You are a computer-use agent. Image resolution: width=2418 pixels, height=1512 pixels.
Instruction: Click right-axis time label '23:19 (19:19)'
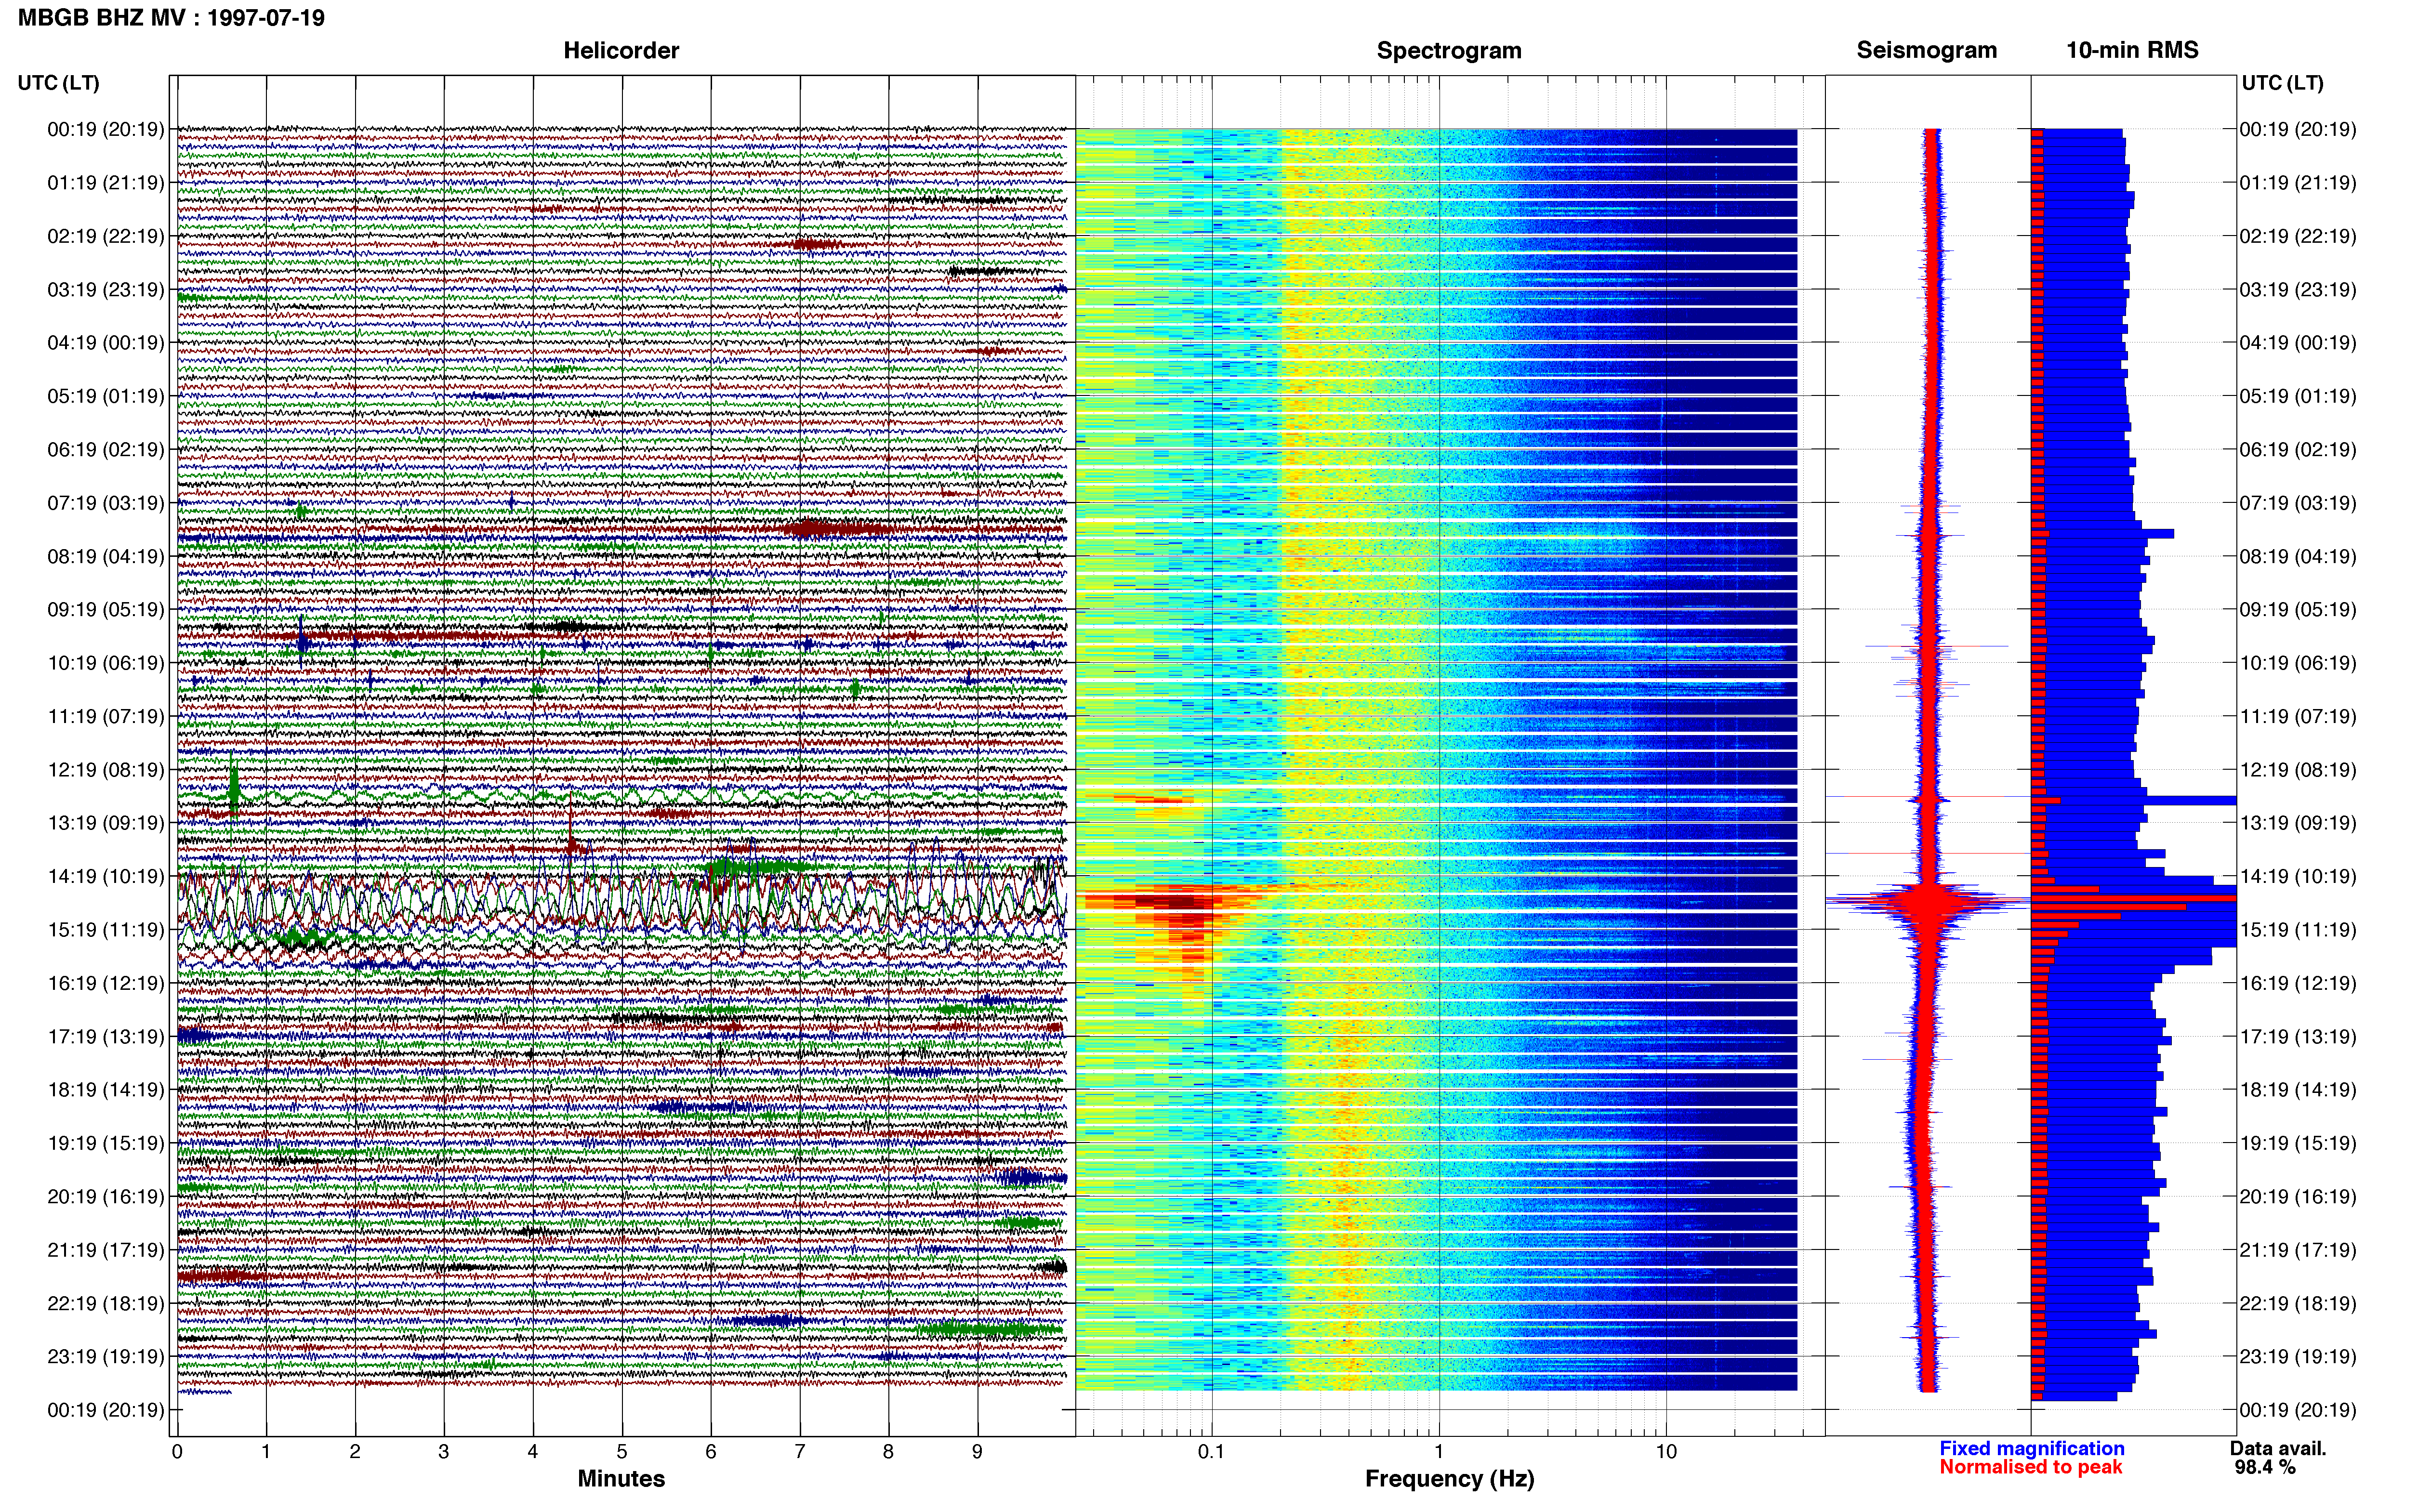tap(2298, 1356)
